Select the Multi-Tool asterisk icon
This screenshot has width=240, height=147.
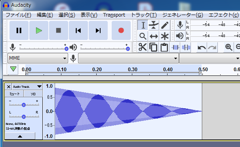165,36
